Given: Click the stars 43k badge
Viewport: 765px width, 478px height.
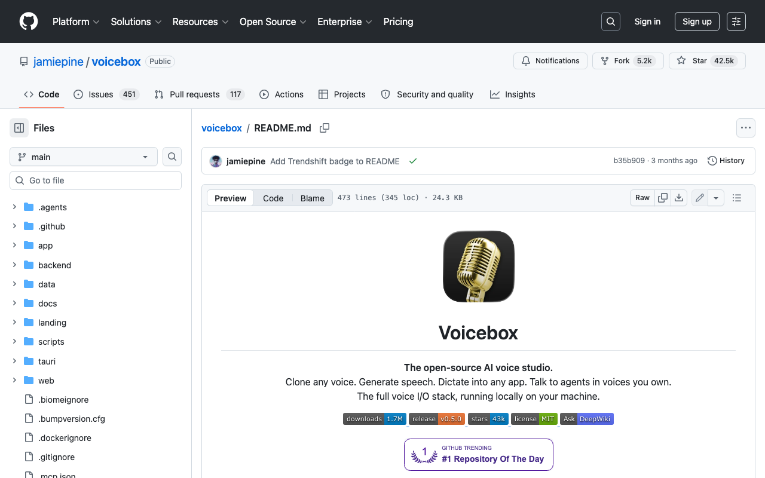Looking at the screenshot, I should [488, 419].
